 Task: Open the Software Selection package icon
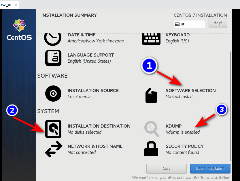click(x=151, y=95)
